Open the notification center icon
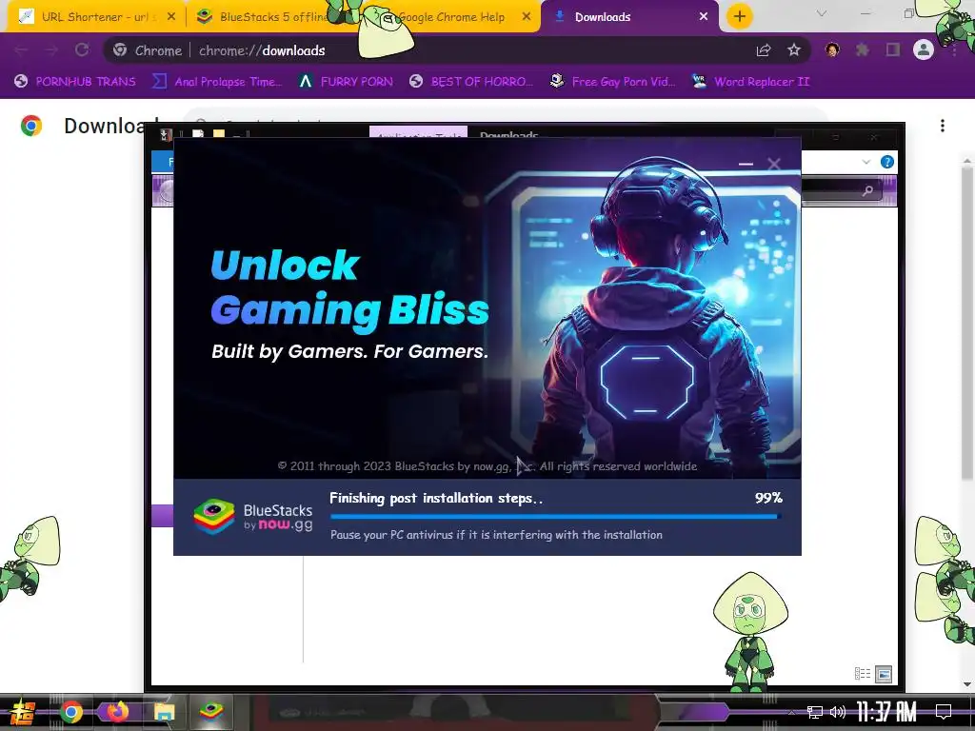 (944, 712)
